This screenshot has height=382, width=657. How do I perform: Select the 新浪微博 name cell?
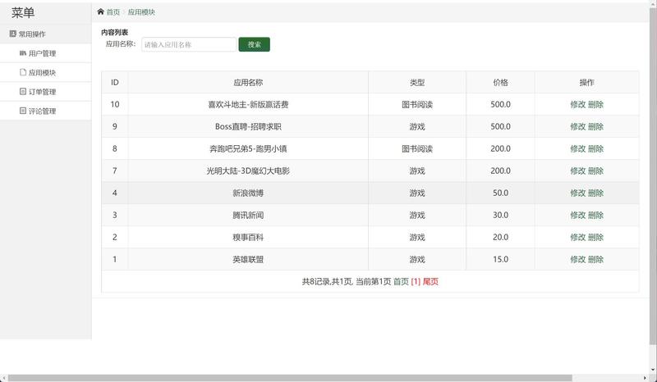pos(248,193)
